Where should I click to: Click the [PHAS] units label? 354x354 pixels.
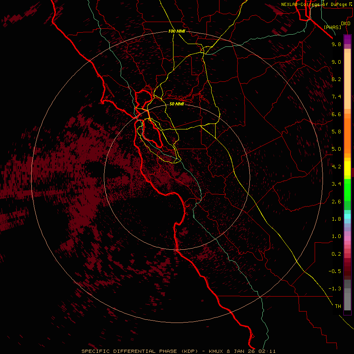pos(332,28)
